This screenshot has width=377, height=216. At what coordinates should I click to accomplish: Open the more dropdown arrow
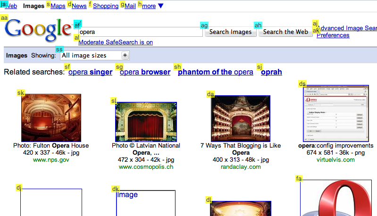pyautogui.click(x=161, y=6)
